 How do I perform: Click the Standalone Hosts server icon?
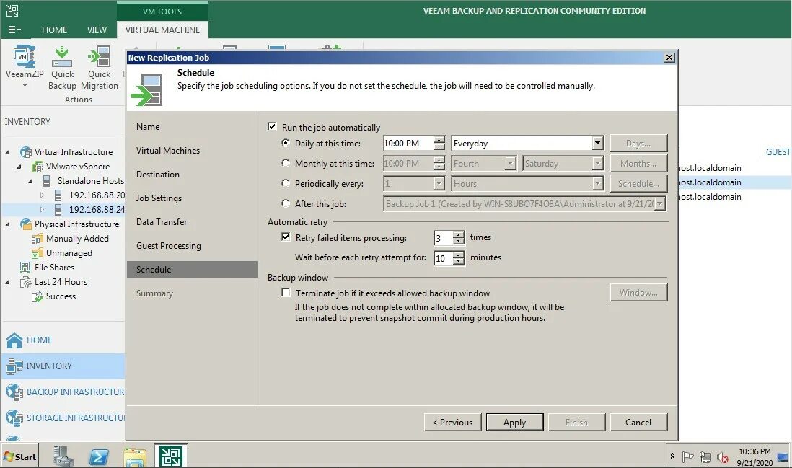tap(46, 181)
